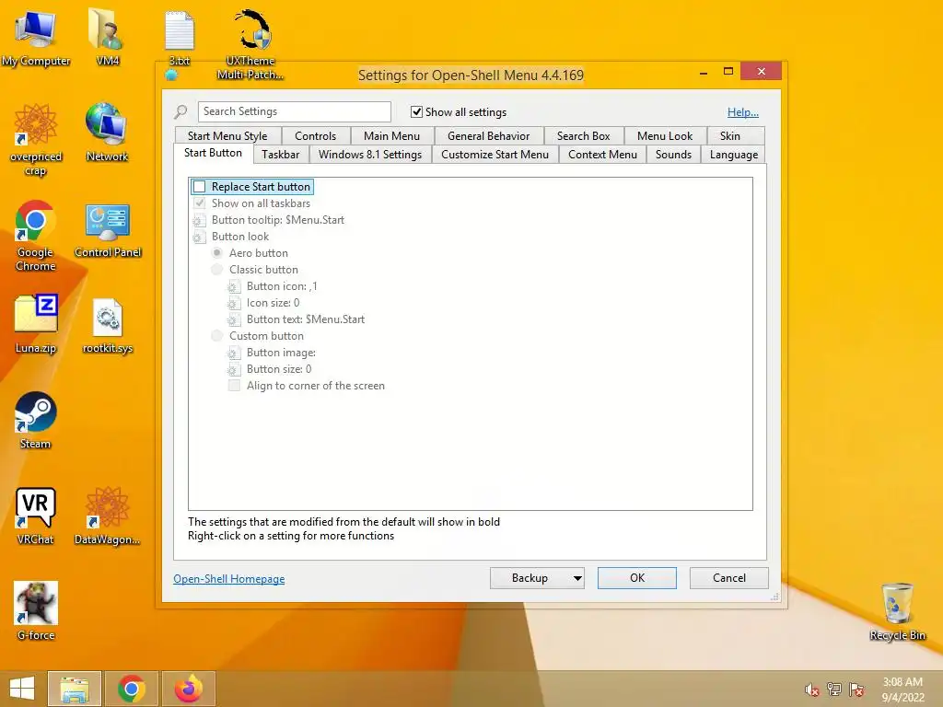This screenshot has height=707, width=943.
Task: Select the DataWagon desktop shortcut
Action: (x=107, y=516)
